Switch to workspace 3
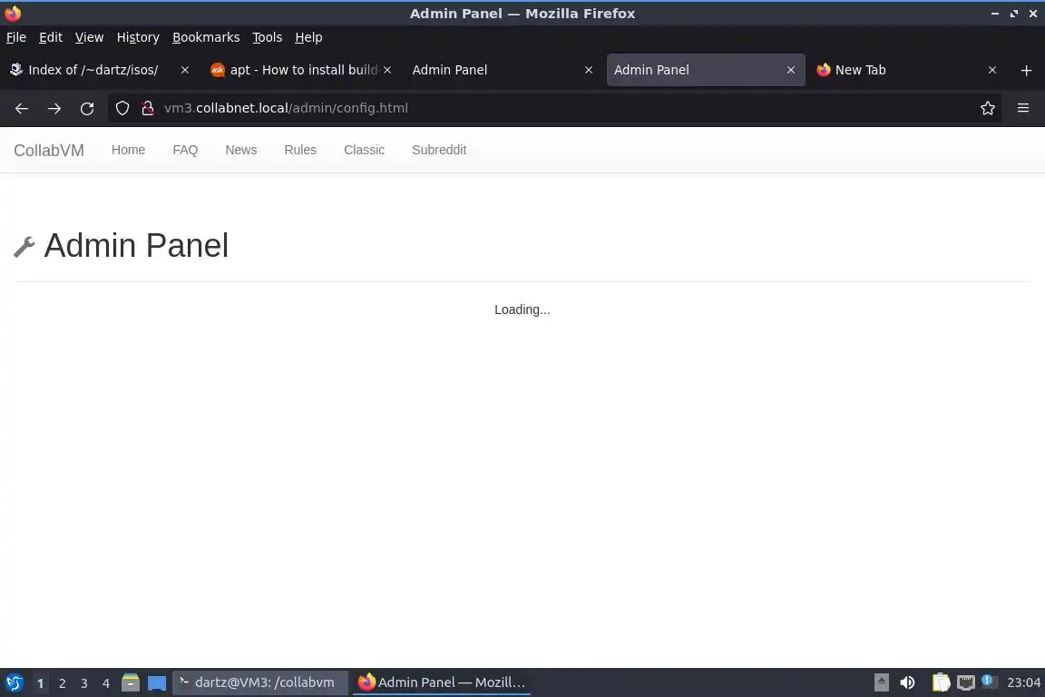The image size is (1045, 697). tap(84, 683)
